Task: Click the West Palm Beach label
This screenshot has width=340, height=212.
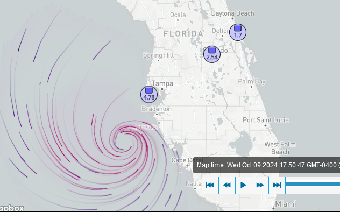Action: click(280, 148)
